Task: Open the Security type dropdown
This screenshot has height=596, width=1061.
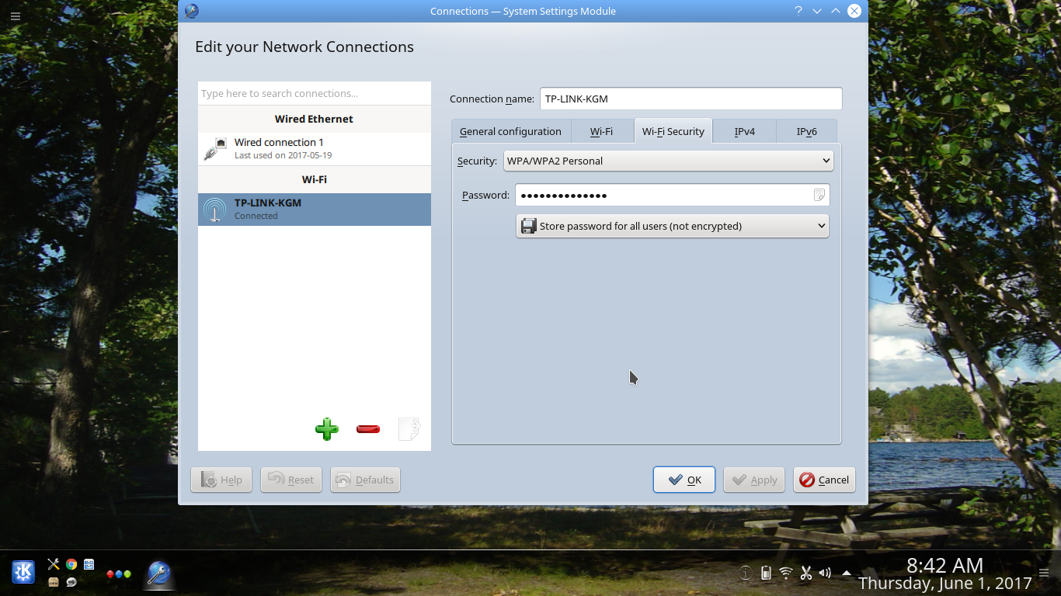Action: click(x=669, y=161)
